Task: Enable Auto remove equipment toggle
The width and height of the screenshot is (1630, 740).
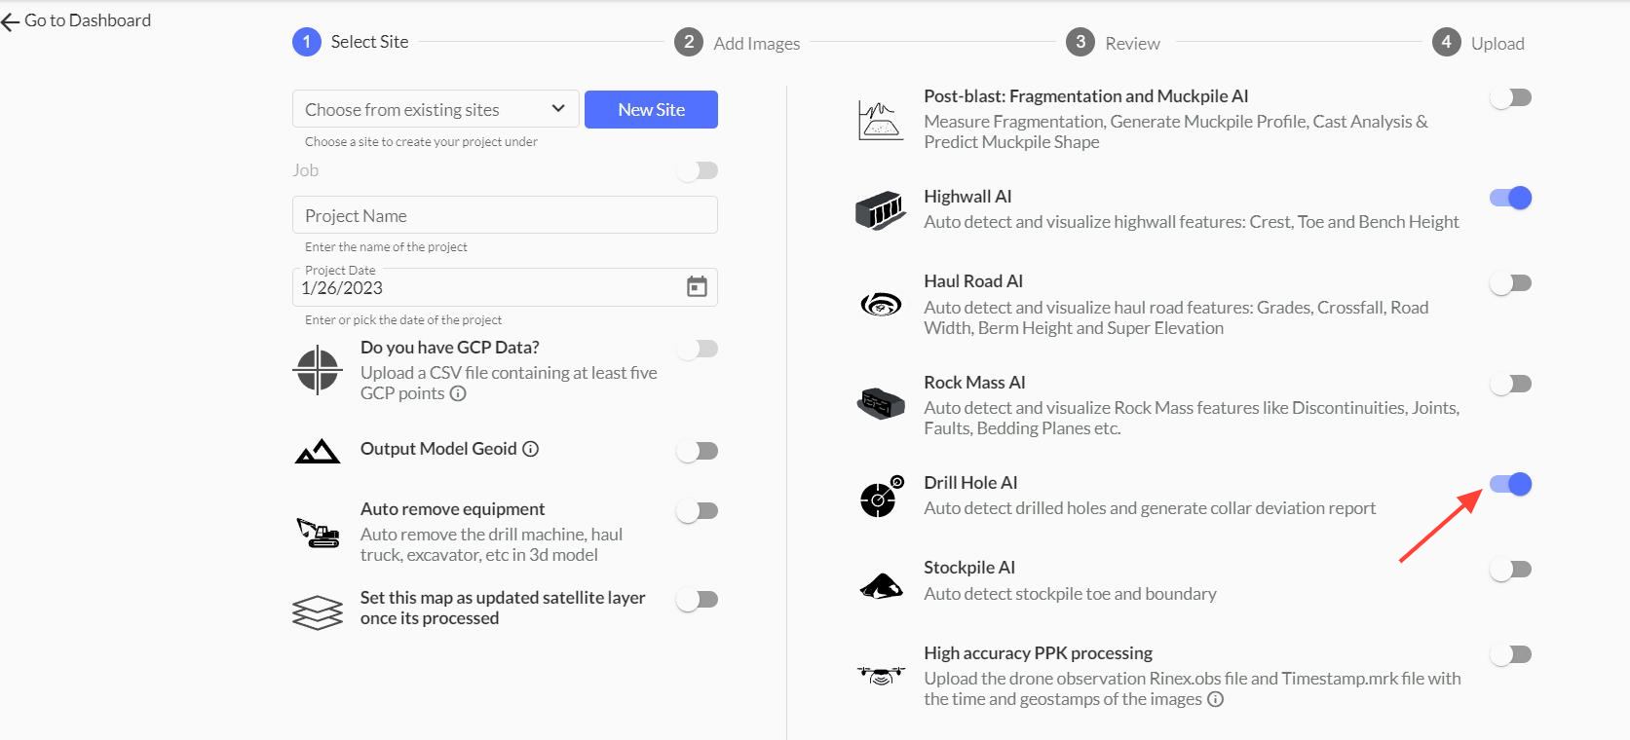Action: (x=697, y=511)
